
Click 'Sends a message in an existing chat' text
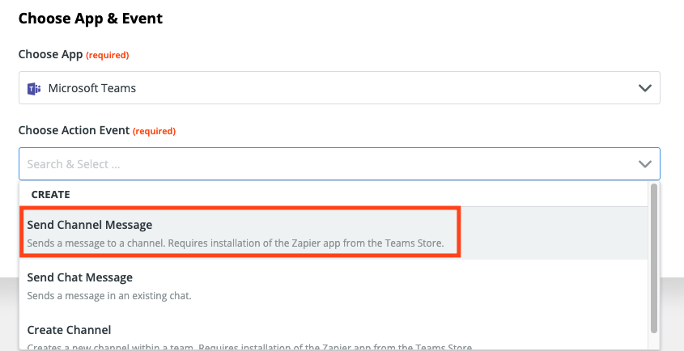coord(109,296)
